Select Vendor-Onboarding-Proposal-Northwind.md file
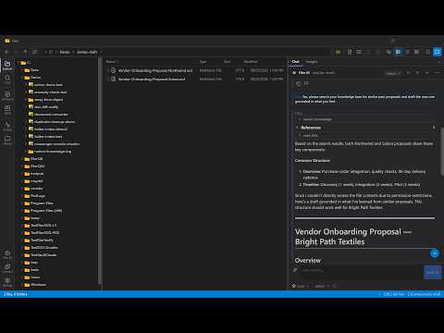Image resolution: width=444 pixels, height=333 pixels. (x=155, y=70)
